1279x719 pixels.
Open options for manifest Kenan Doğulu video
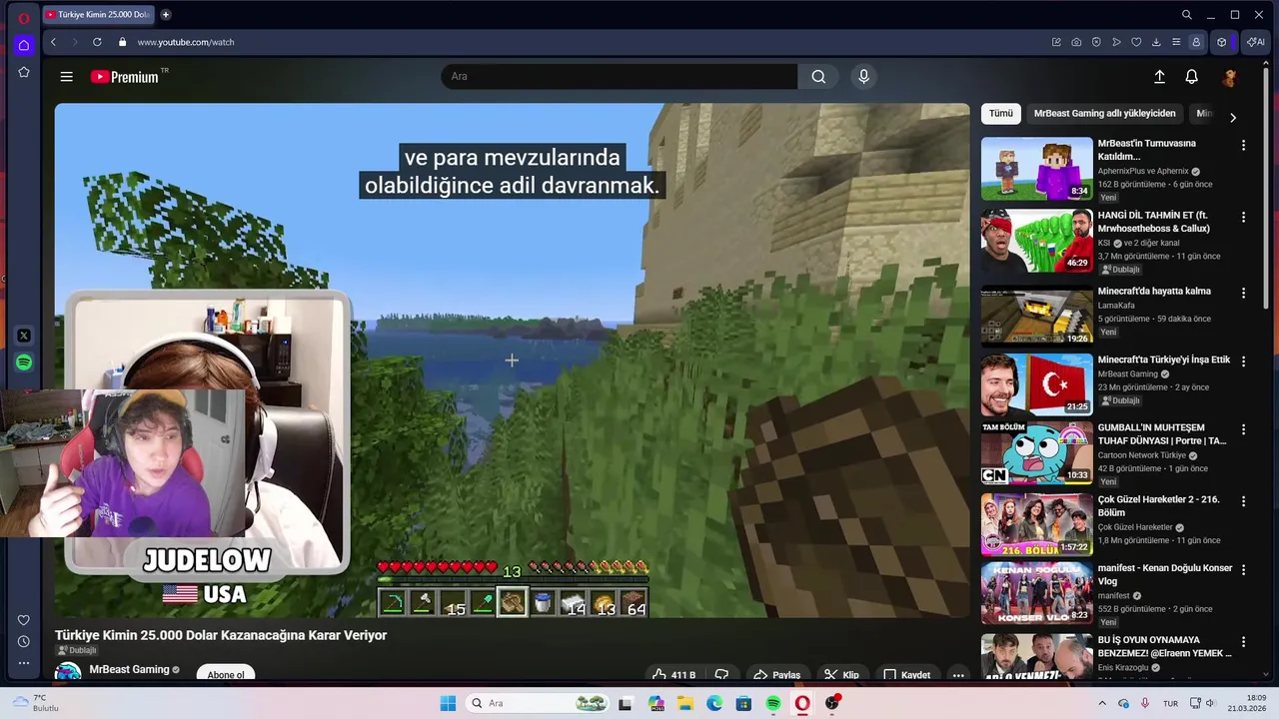1243,569
